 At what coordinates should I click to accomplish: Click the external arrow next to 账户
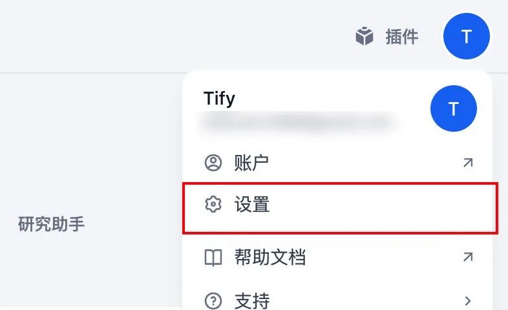[467, 163]
